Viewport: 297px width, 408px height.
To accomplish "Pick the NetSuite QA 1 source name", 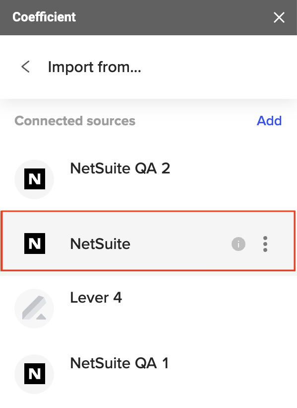I will point(119,363).
